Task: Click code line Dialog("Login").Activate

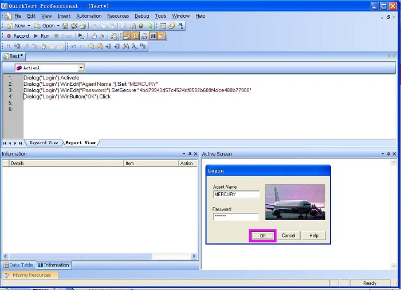Action: (x=52, y=78)
